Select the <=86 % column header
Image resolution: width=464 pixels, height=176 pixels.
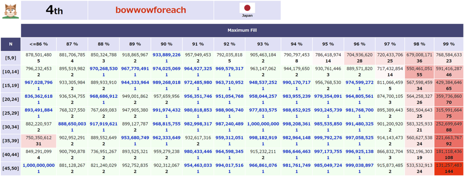[38, 44]
